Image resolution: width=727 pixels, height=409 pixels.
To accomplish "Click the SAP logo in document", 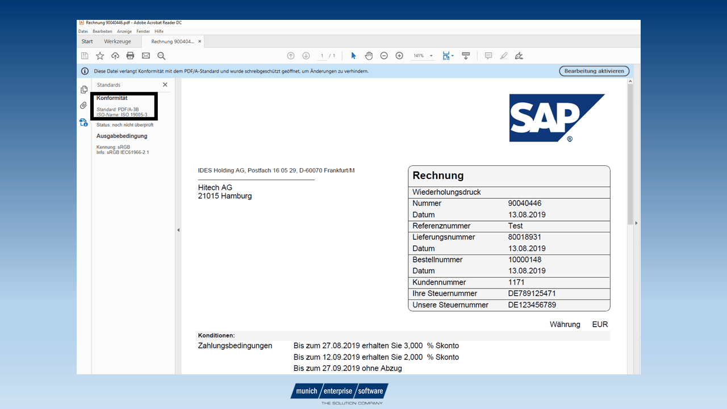I will click(557, 118).
